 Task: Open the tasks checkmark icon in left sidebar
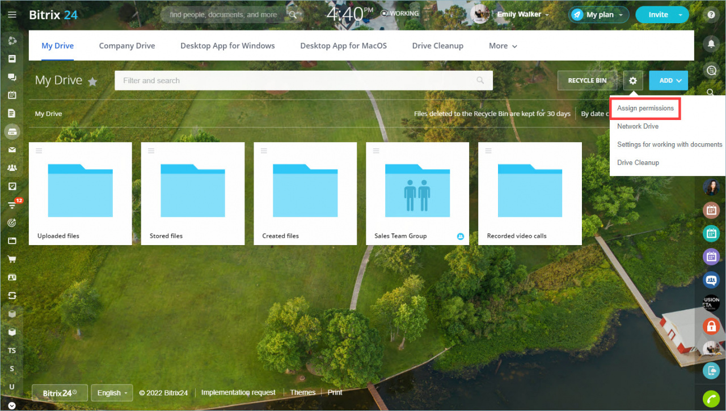[12, 186]
